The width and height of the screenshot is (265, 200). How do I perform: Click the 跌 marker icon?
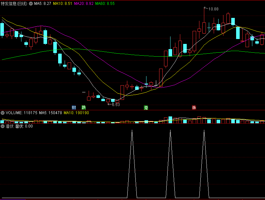pyautogui.click(x=84, y=107)
